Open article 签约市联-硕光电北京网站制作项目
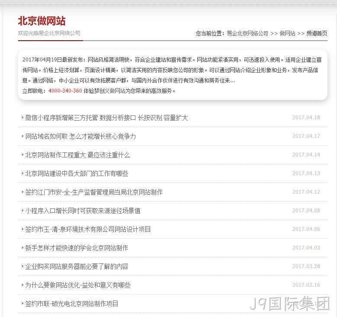This screenshot has width=337, height=317. [72, 304]
